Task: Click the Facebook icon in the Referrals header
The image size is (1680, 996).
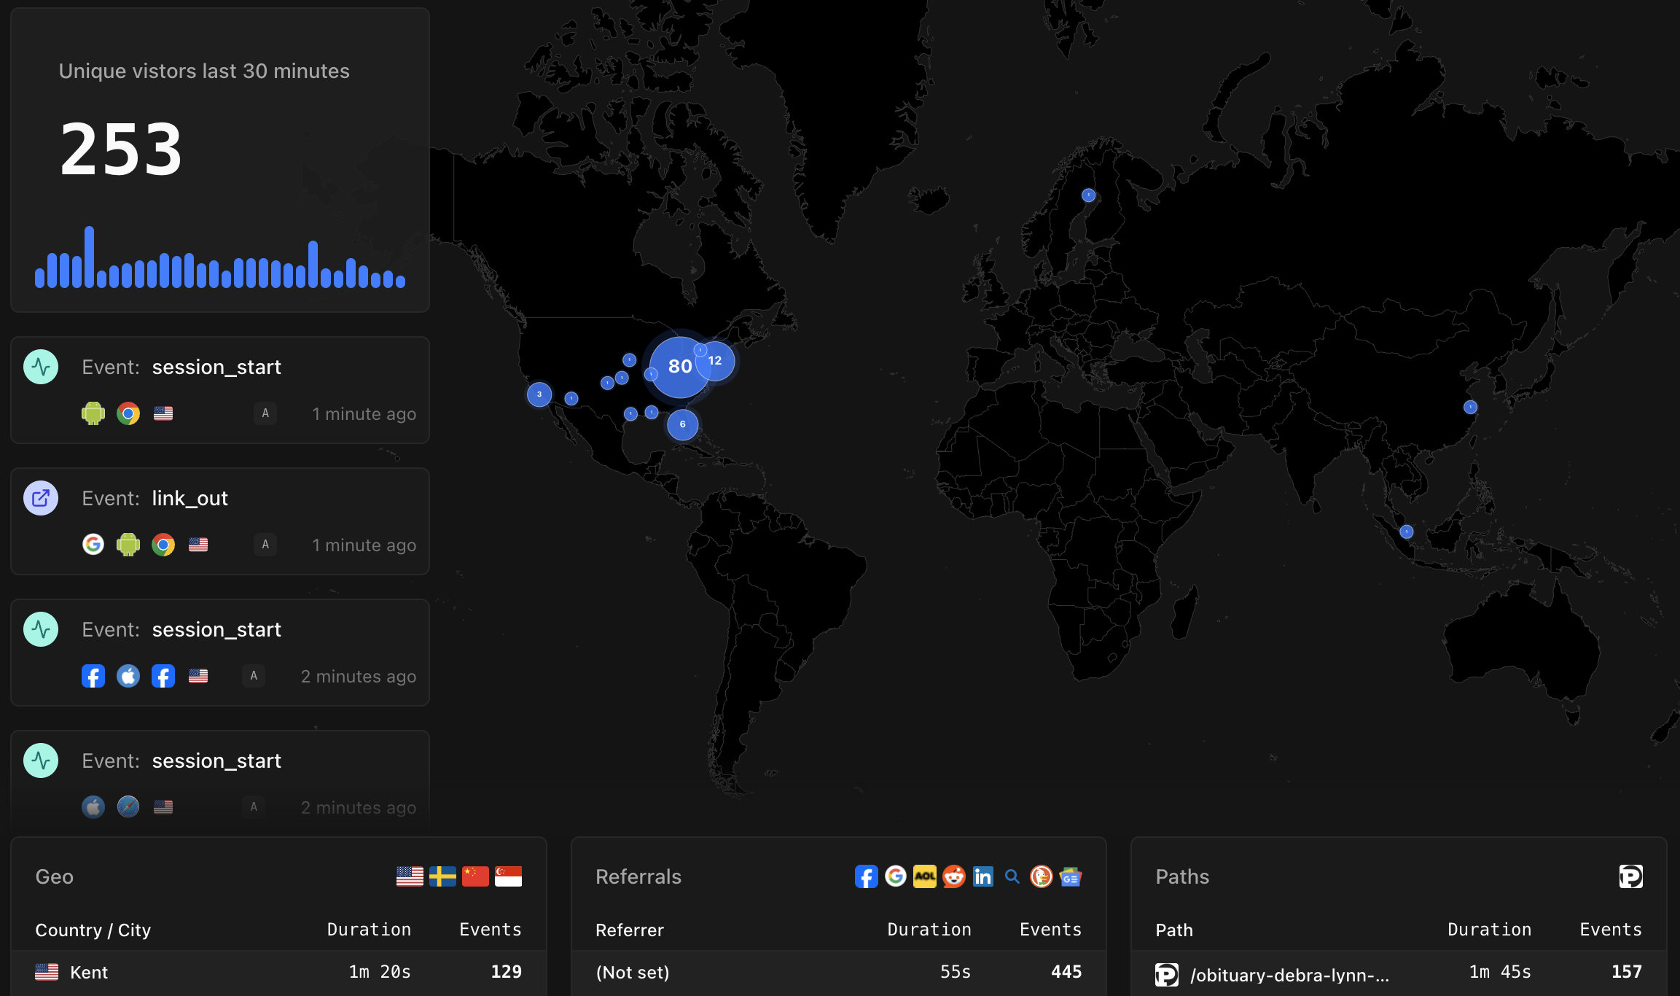Action: [866, 876]
